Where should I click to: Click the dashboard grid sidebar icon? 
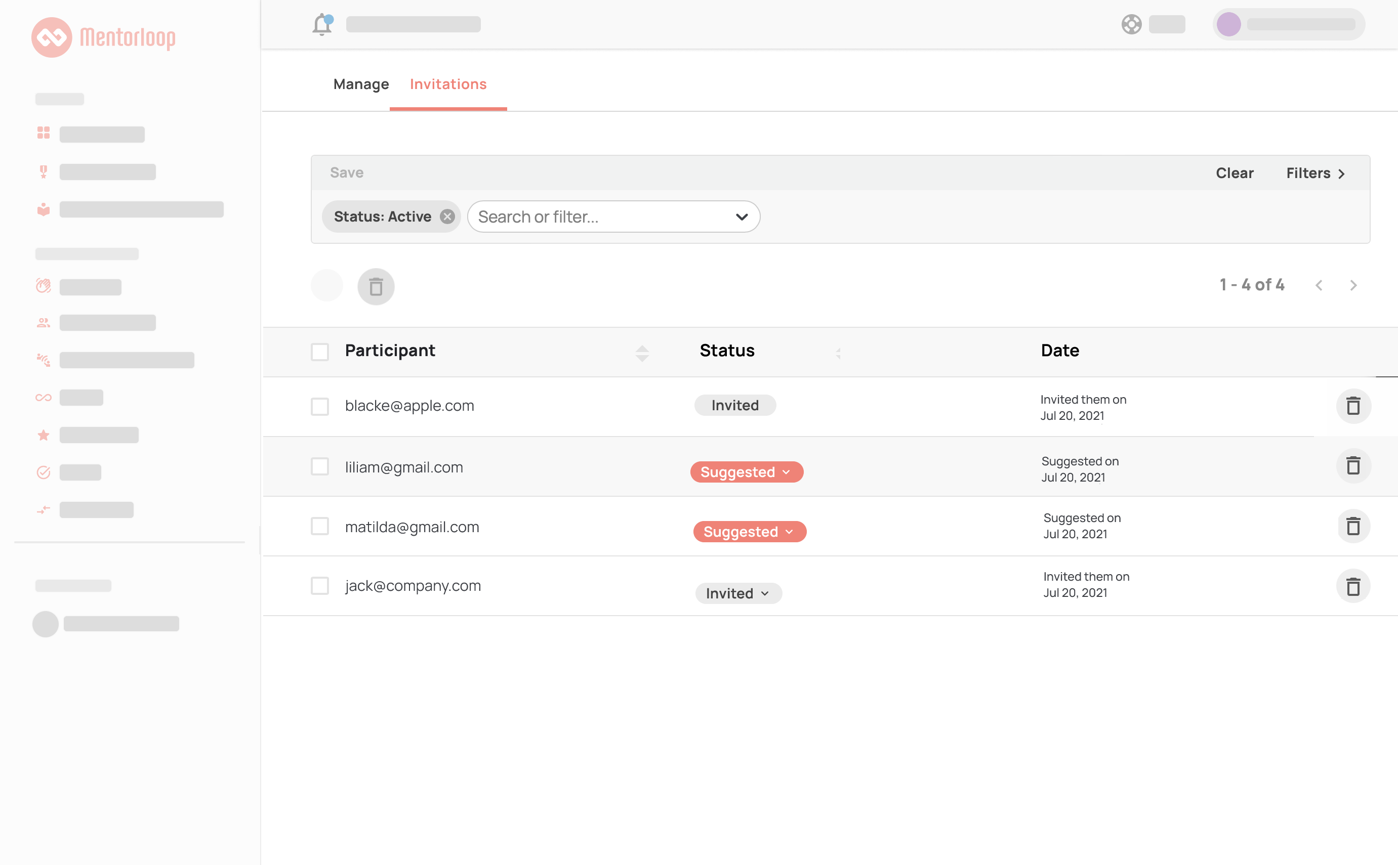(x=44, y=133)
